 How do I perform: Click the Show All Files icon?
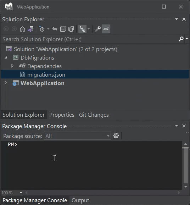71,29
